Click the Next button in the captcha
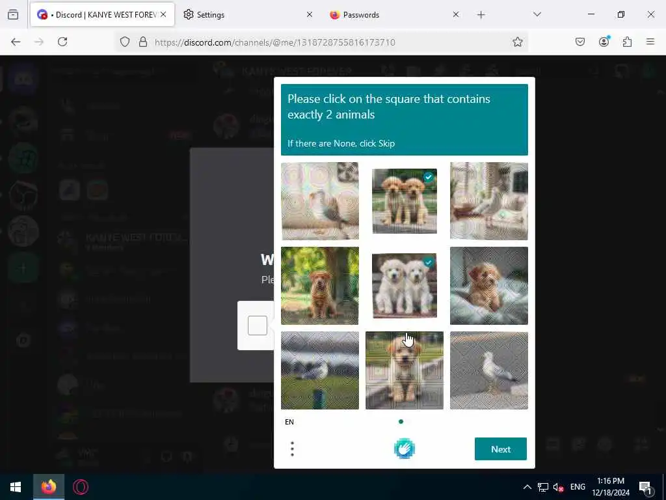The image size is (666, 500). [501, 449]
